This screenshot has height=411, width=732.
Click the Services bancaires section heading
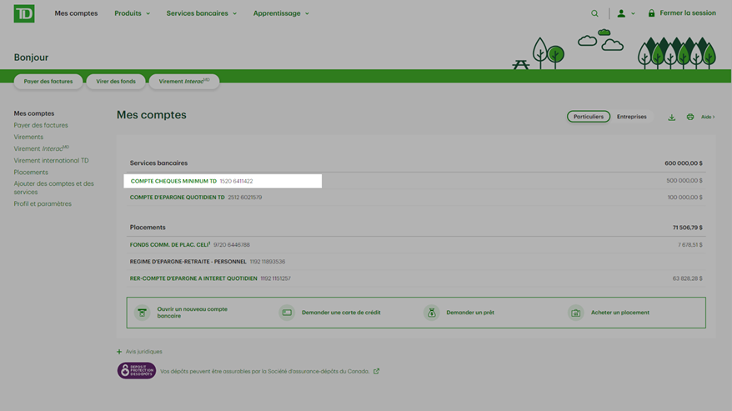[158, 163]
